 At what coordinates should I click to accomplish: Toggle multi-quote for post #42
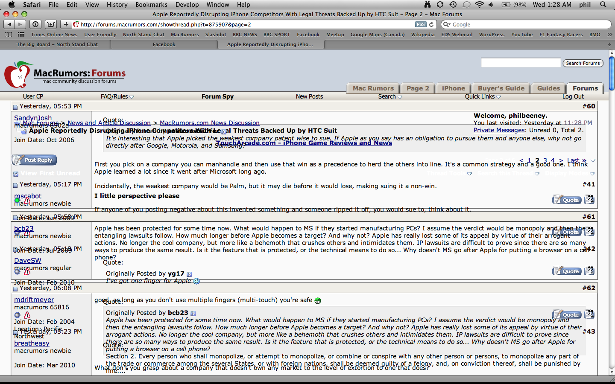tap(589, 271)
